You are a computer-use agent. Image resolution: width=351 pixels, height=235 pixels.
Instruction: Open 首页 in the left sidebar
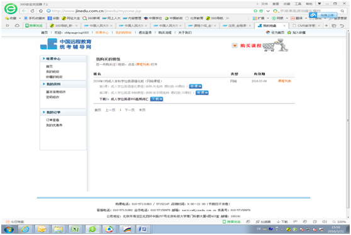pos(50,66)
